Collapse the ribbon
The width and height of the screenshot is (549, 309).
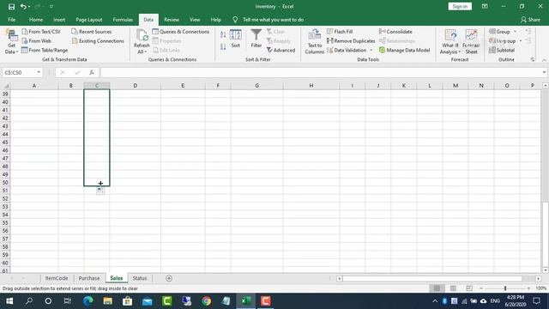pyautogui.click(x=544, y=60)
